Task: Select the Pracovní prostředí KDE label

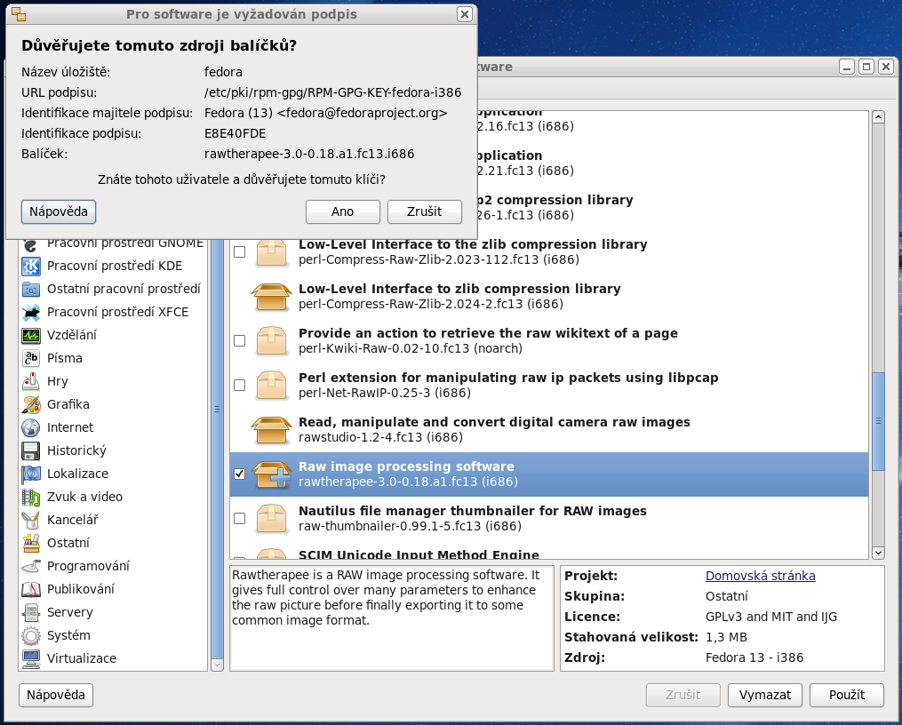Action: tap(115, 266)
